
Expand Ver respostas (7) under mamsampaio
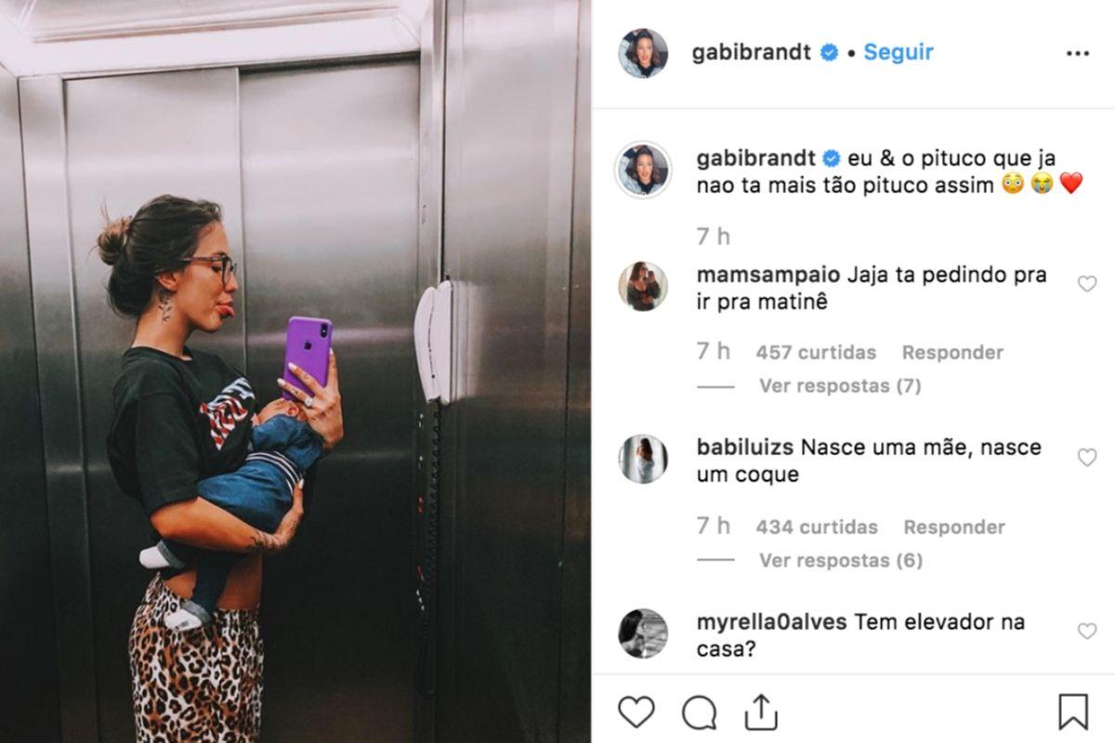point(840,385)
